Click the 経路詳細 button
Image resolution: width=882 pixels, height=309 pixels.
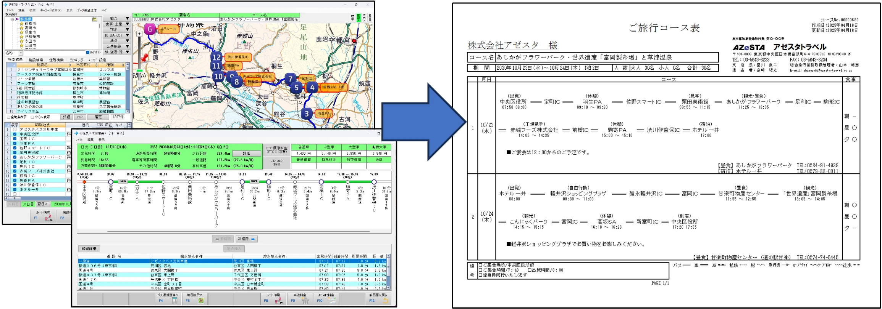point(89,249)
